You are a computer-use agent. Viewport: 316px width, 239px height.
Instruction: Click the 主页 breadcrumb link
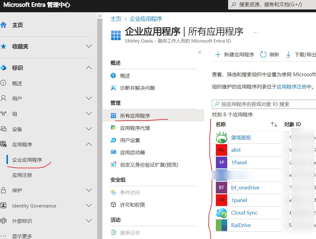[116, 19]
